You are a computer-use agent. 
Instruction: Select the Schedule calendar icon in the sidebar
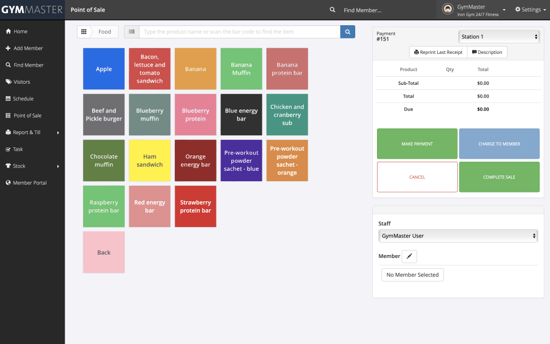8,99
